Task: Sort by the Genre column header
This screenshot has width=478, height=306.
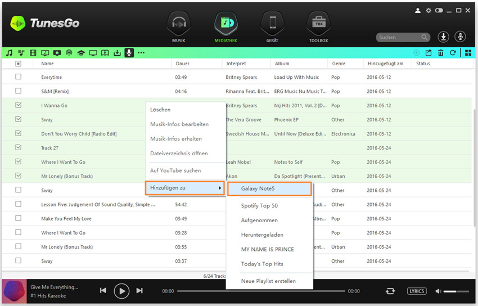Action: coord(339,64)
